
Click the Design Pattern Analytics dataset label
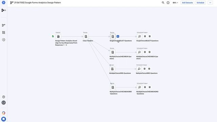tap(66, 43)
